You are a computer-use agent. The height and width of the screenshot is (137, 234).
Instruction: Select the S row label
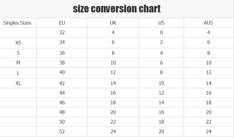pyautogui.click(x=18, y=53)
